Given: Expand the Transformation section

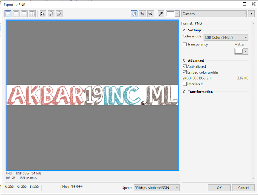Looking at the screenshot, I should coord(184,92).
